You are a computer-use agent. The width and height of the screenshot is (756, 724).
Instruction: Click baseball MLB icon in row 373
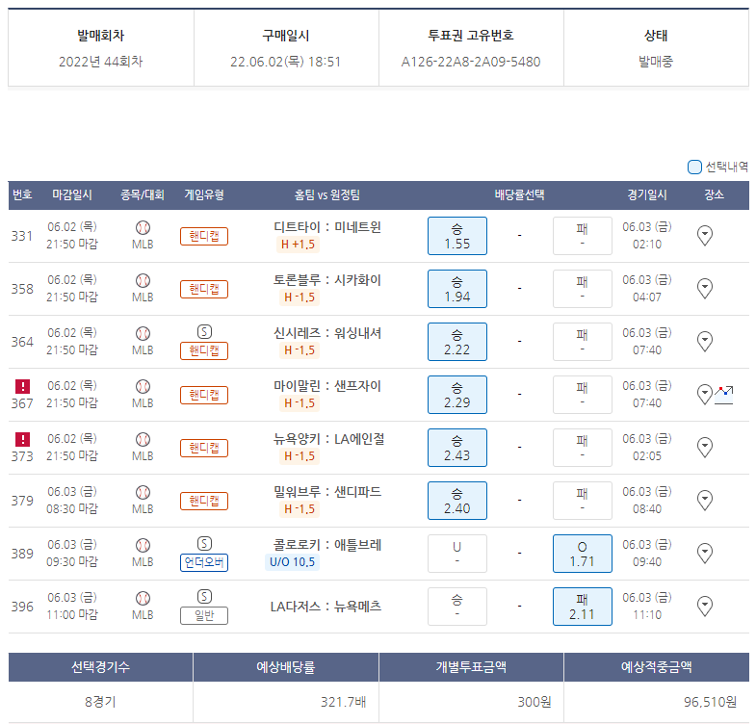143,440
